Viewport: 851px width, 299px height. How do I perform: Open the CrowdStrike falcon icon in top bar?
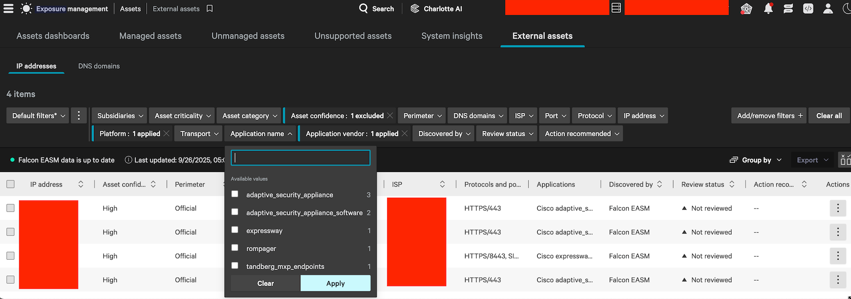tap(746, 8)
